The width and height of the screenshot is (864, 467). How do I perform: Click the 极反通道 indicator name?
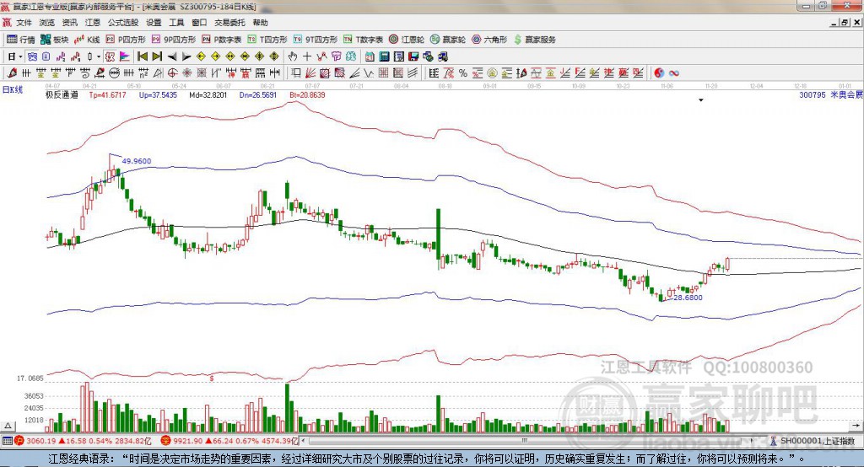(x=62, y=94)
